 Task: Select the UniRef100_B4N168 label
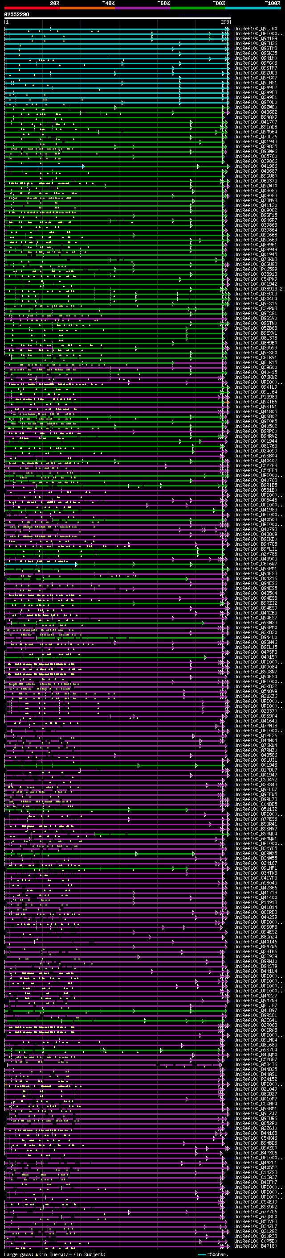(x=256, y=1133)
